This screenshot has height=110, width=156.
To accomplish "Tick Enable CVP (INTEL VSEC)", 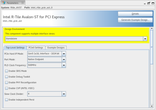I will click(6, 88).
